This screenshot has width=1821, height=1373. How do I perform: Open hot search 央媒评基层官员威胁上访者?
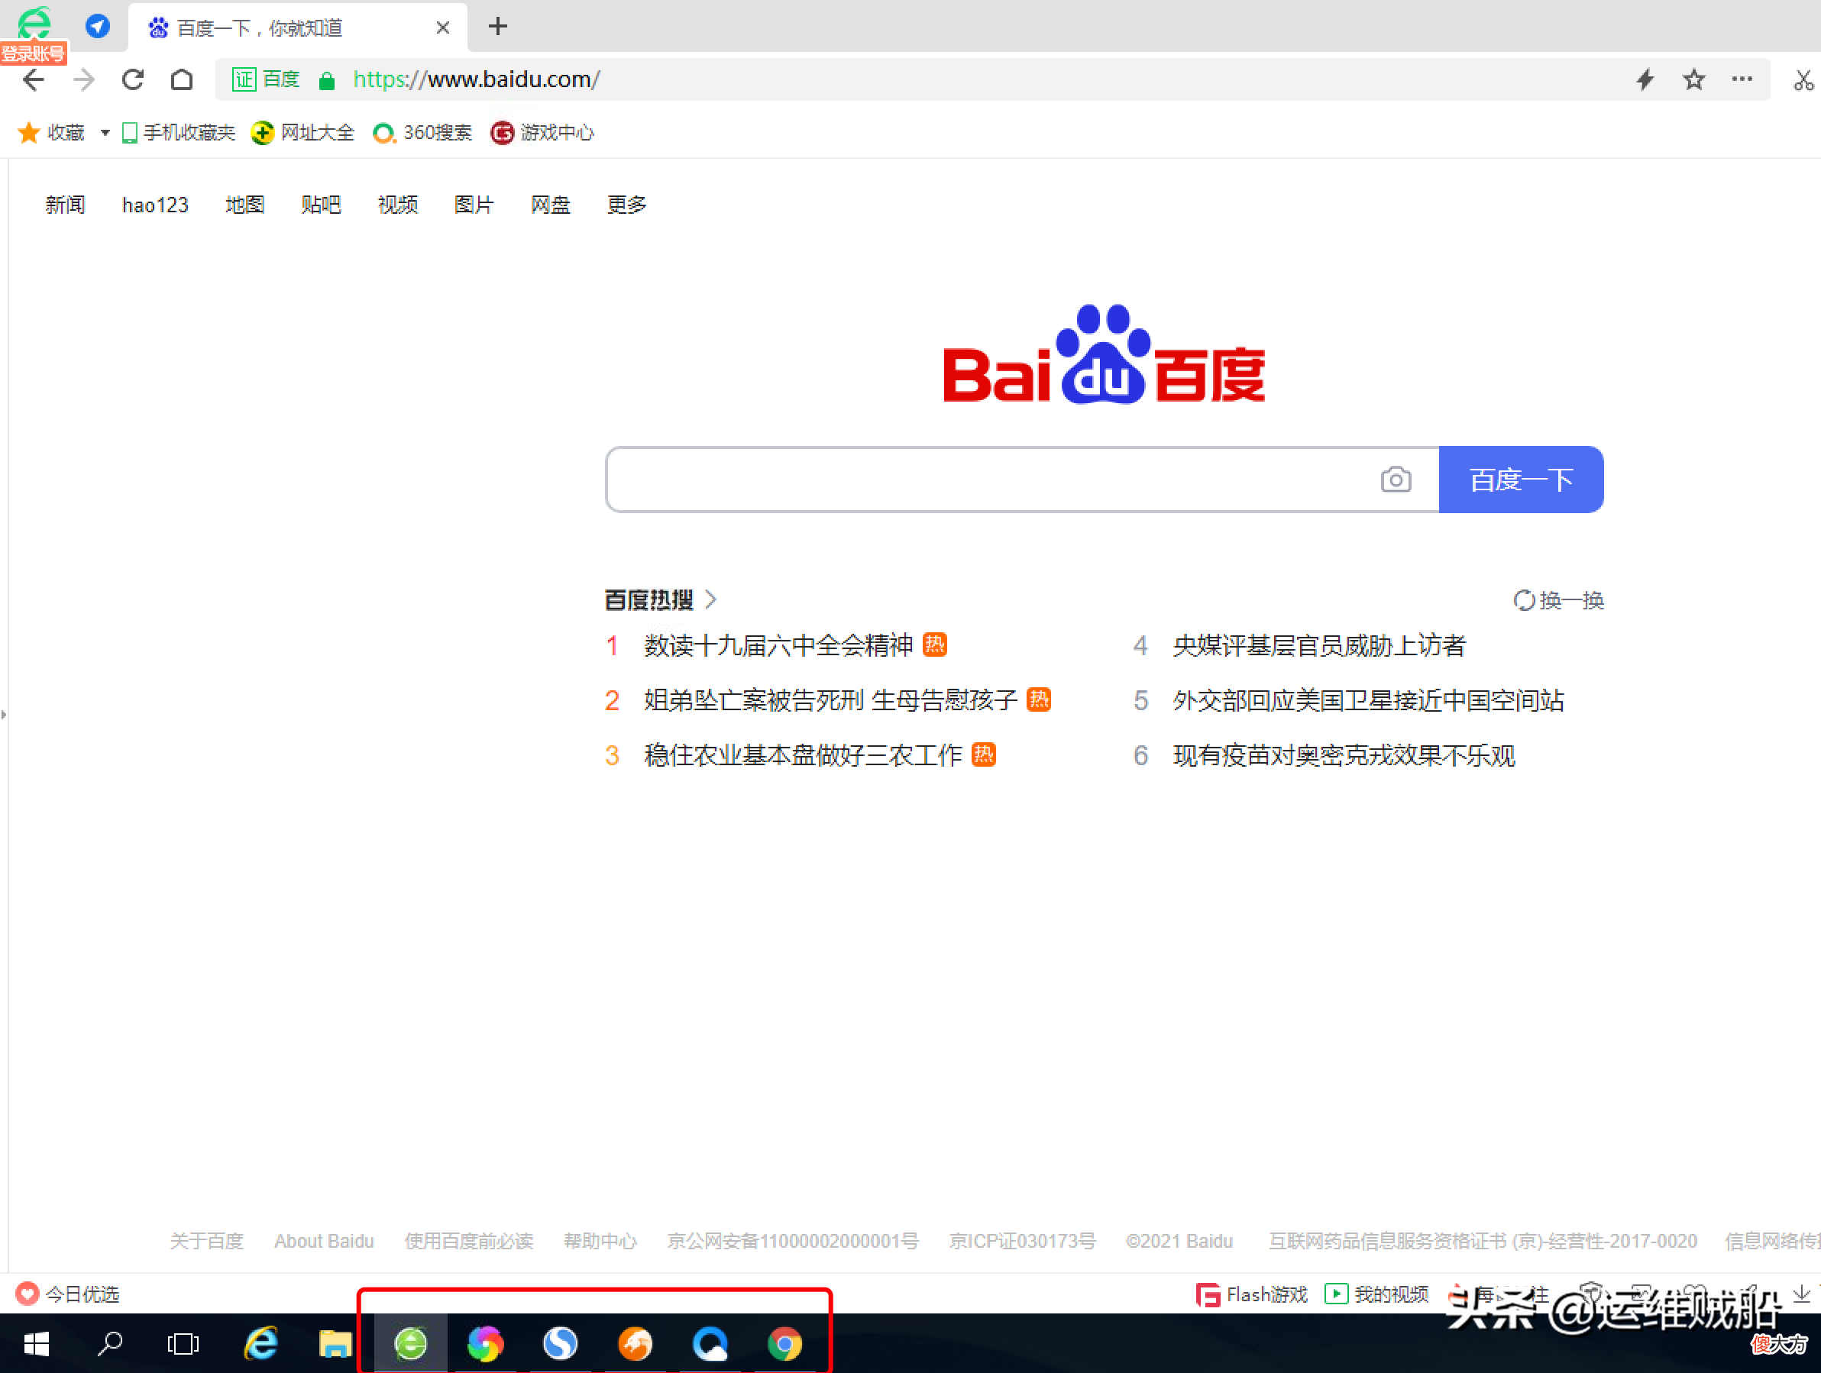[x=1319, y=645]
